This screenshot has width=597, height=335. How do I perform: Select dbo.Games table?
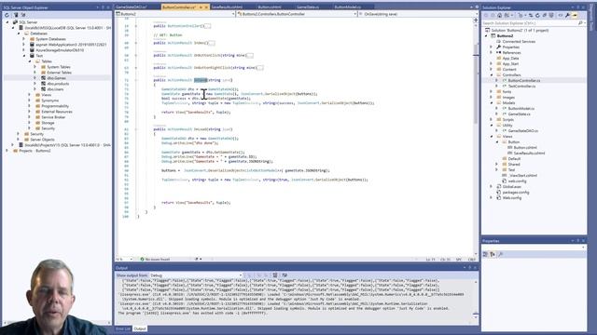pos(56,78)
